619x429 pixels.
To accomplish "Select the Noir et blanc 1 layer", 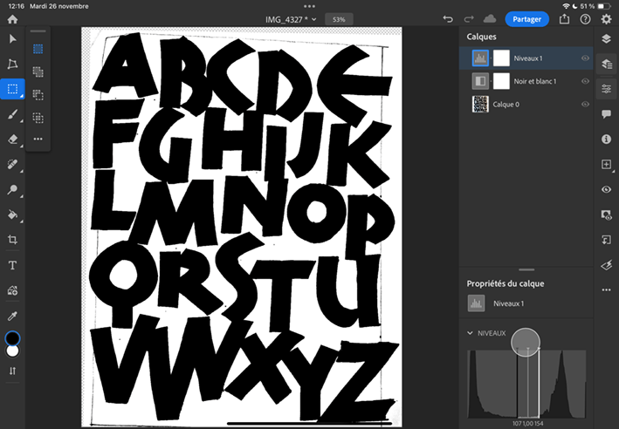I will 535,81.
